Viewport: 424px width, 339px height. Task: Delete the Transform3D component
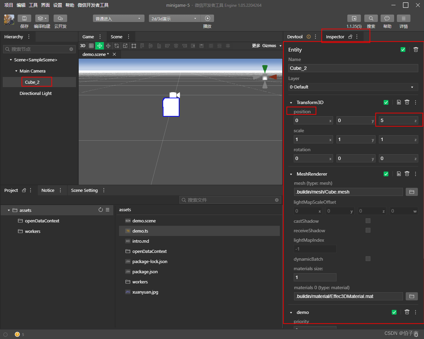pyautogui.click(x=407, y=102)
